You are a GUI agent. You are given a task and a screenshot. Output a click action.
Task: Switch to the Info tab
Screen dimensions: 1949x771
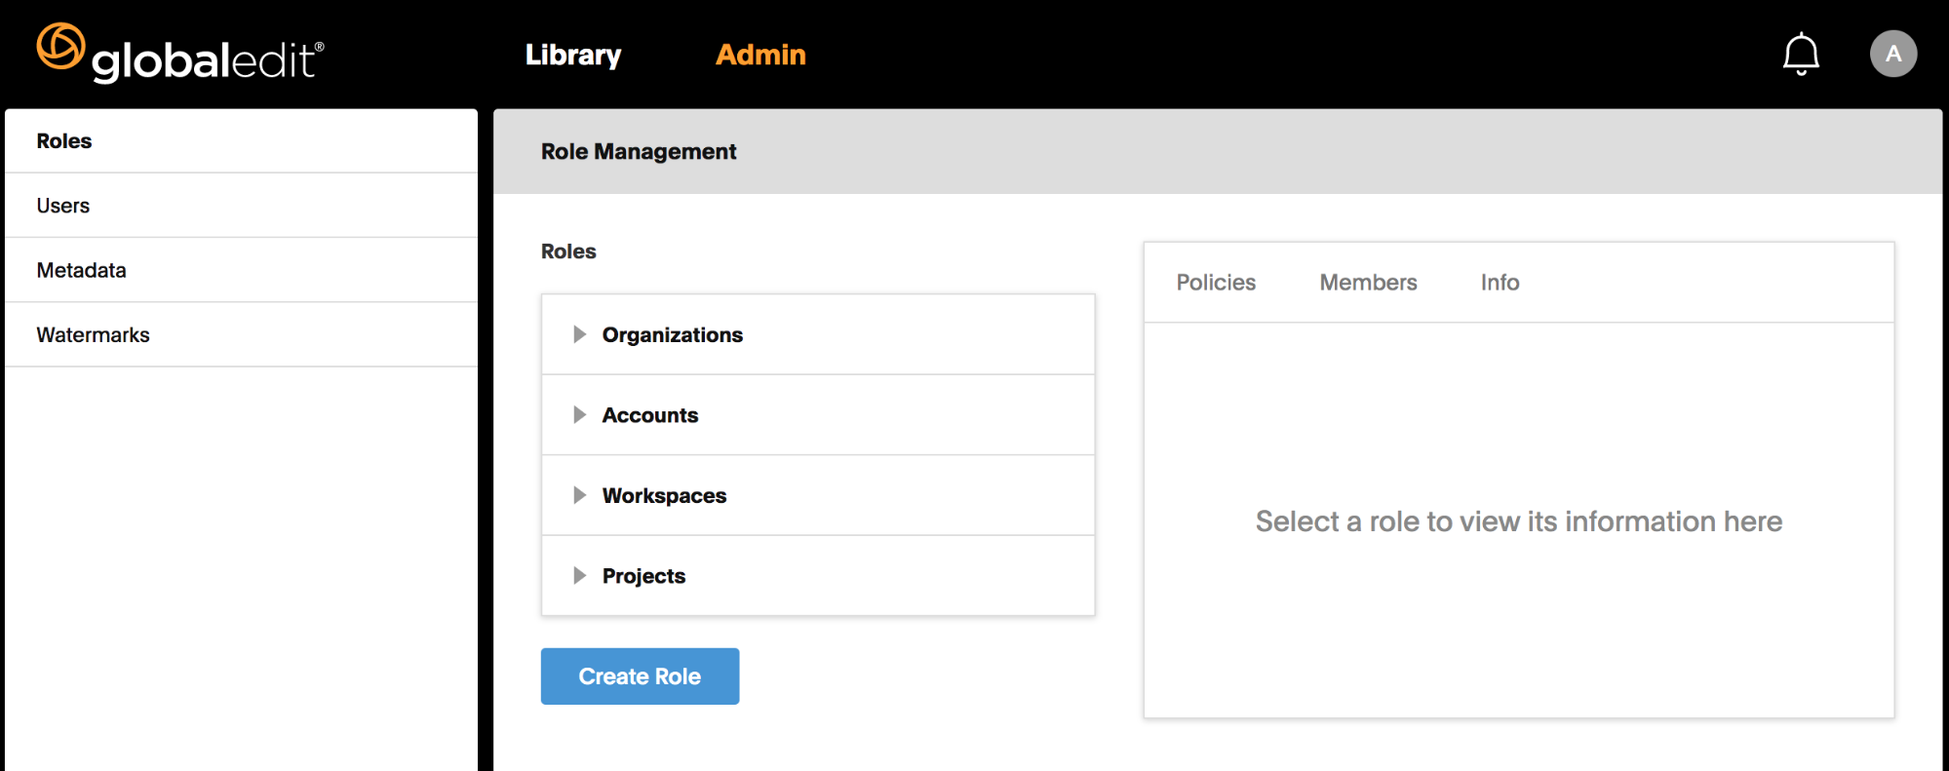tap(1500, 283)
